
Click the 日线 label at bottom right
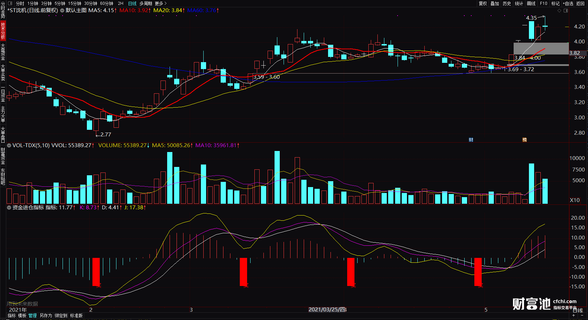pyautogui.click(x=578, y=310)
